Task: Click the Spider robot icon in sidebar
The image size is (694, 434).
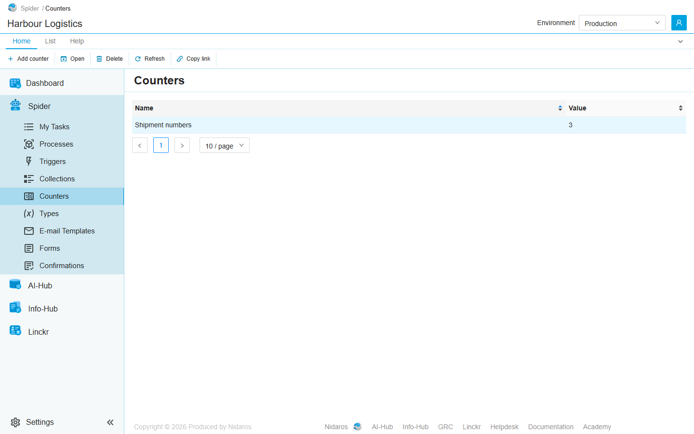Action: pos(15,105)
